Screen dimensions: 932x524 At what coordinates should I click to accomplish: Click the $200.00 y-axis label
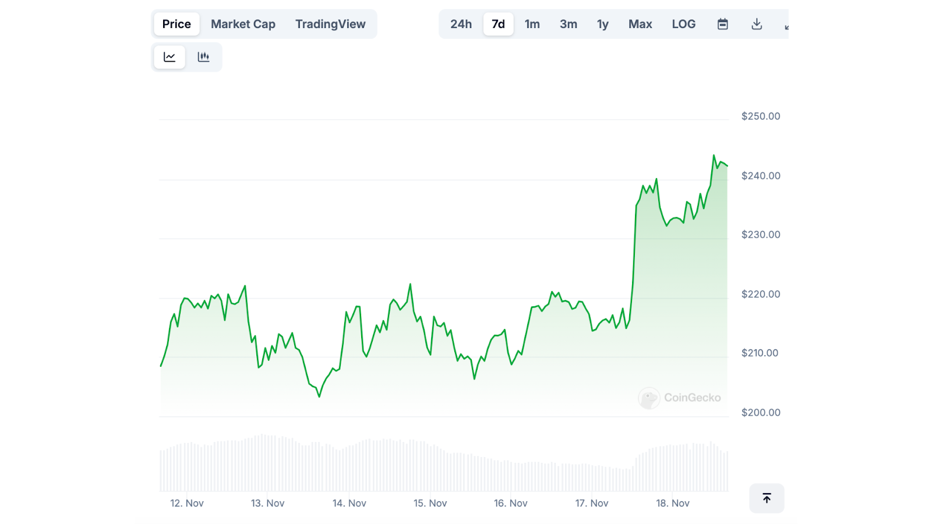click(x=761, y=412)
